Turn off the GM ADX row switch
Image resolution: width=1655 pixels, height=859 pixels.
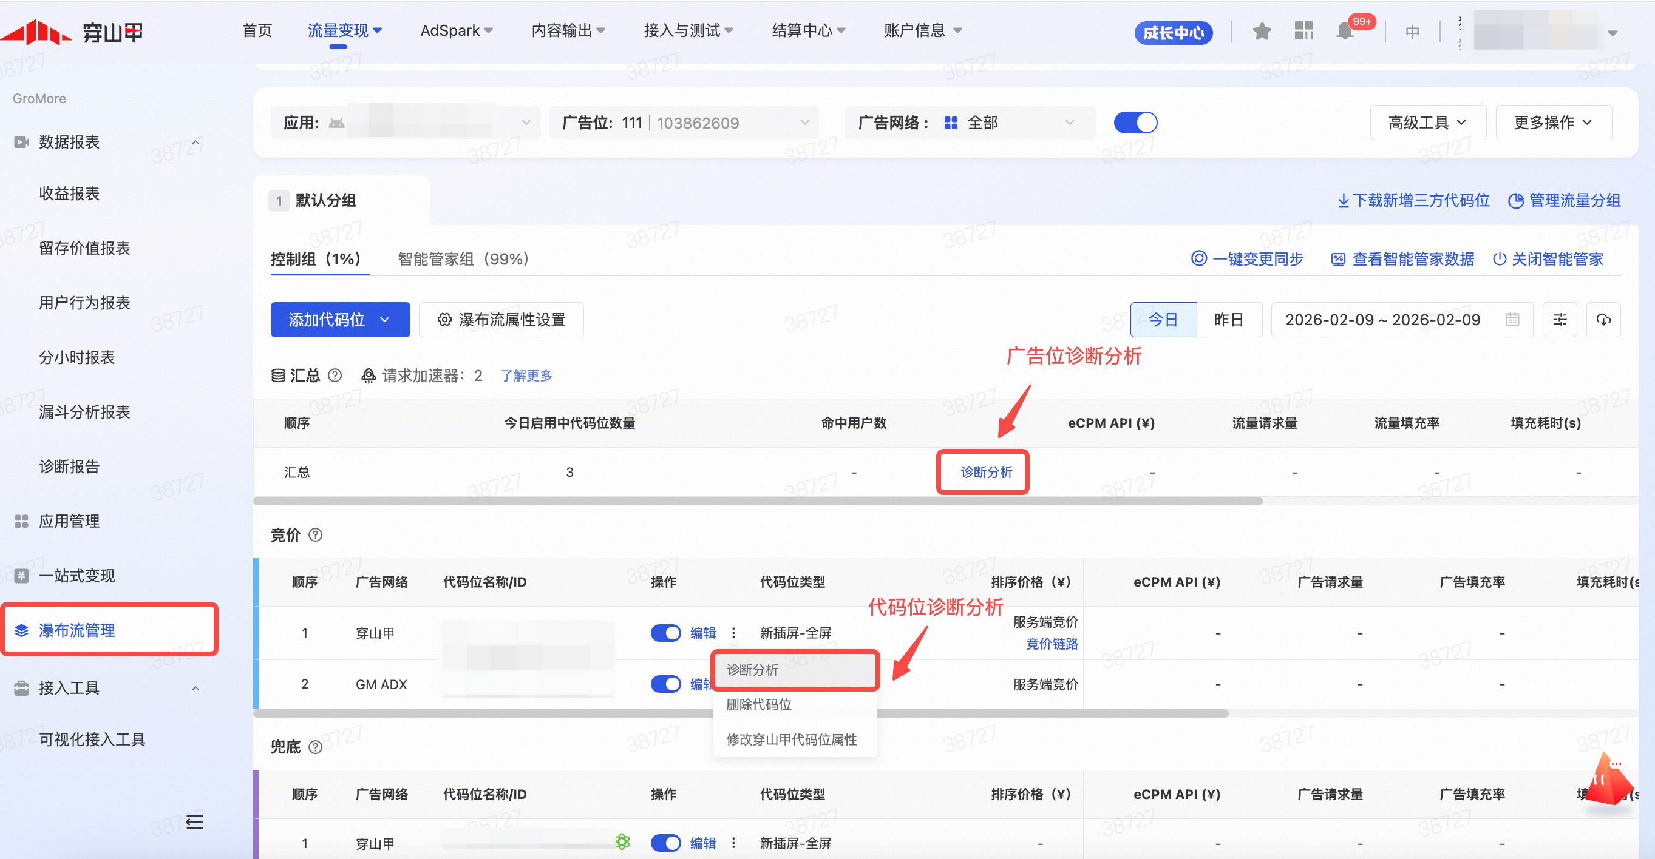(x=665, y=684)
